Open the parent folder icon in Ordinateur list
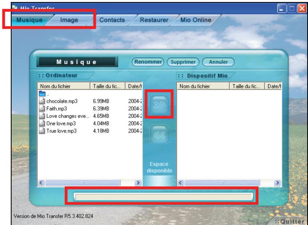This screenshot has height=225, width=308. (42, 94)
